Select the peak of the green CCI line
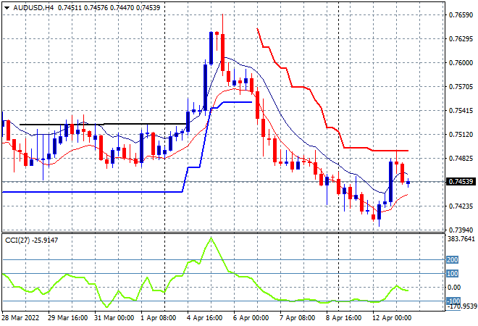This screenshot has height=326, width=478. [x=211, y=238]
